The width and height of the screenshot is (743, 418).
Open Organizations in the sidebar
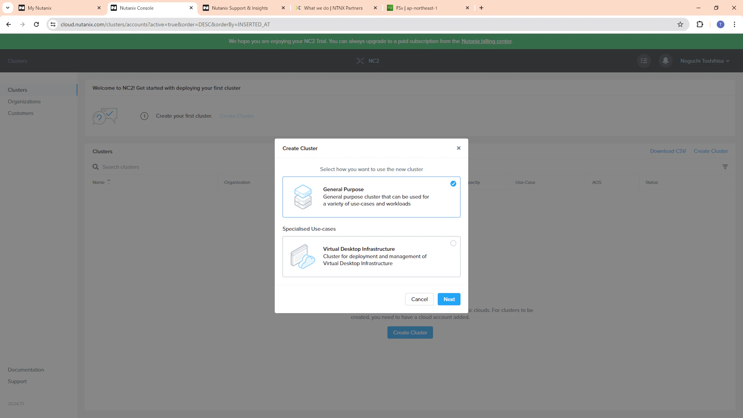pyautogui.click(x=24, y=101)
